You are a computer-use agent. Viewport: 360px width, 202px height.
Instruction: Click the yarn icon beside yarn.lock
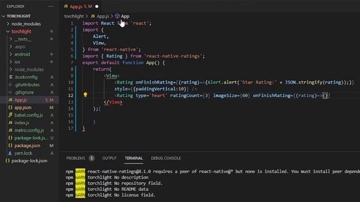click(10, 153)
